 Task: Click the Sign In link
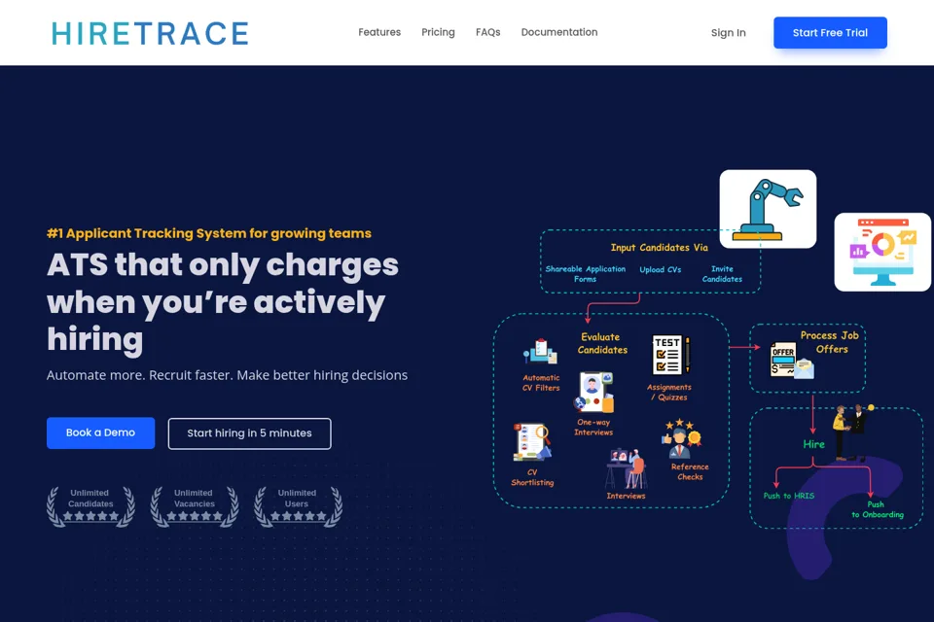pos(728,33)
